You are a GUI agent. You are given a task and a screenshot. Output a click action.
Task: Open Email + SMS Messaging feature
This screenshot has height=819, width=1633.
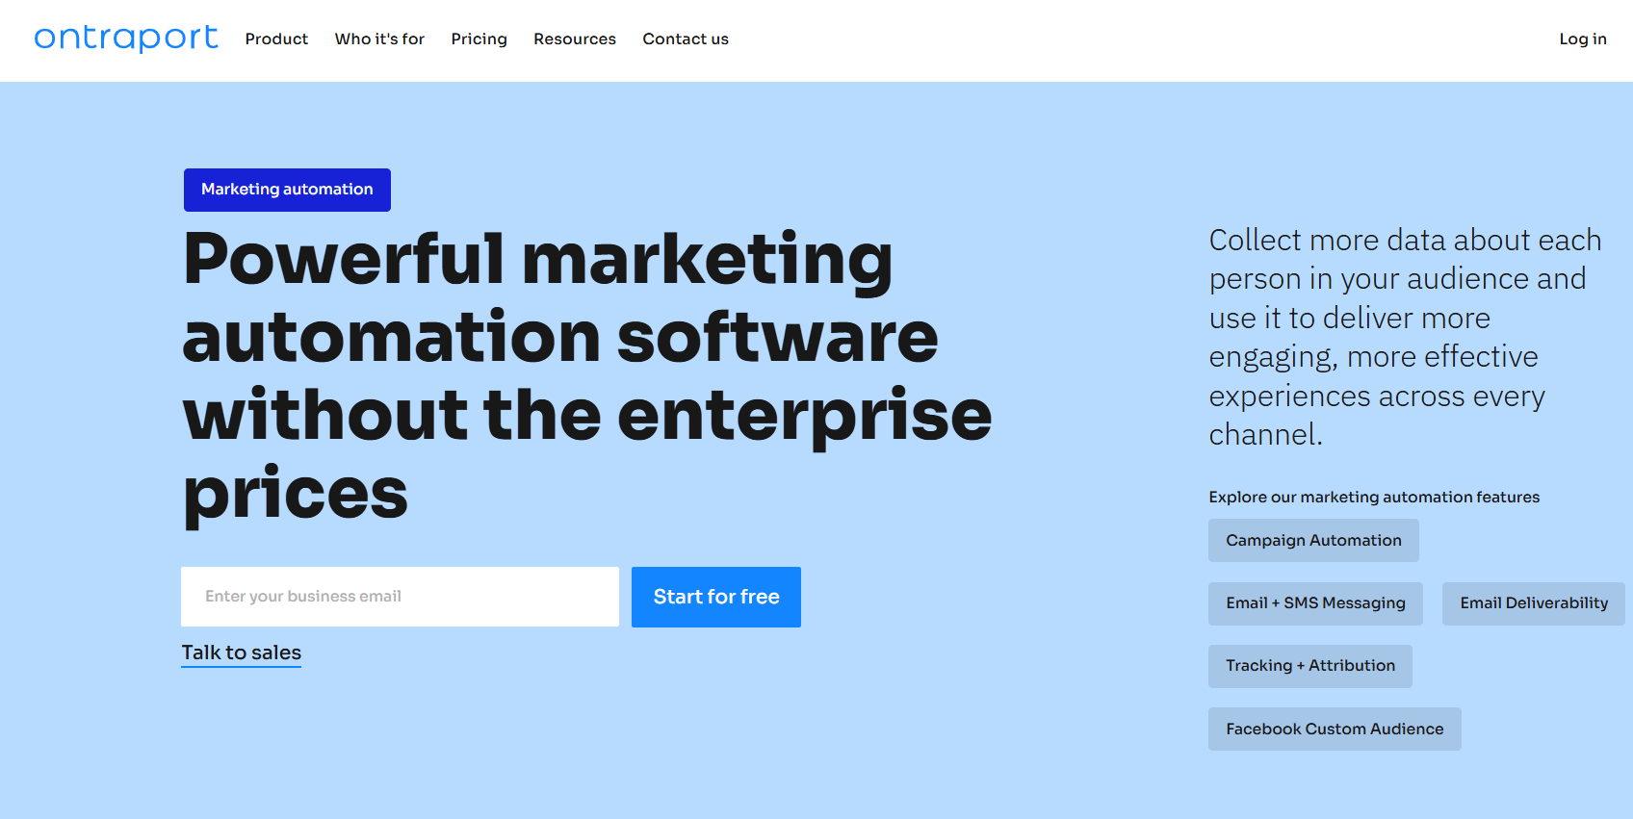point(1314,603)
